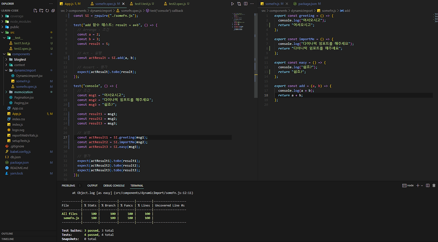Click the New Folder icon in Explorer
The image size is (438, 242).
point(41,11)
